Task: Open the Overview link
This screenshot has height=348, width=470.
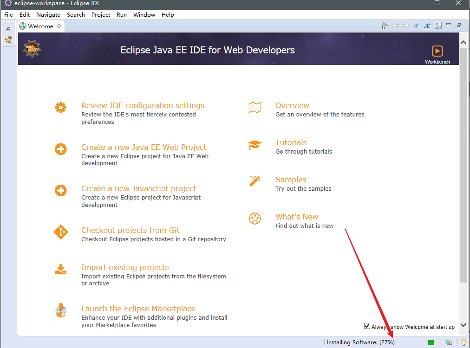Action: (292, 105)
